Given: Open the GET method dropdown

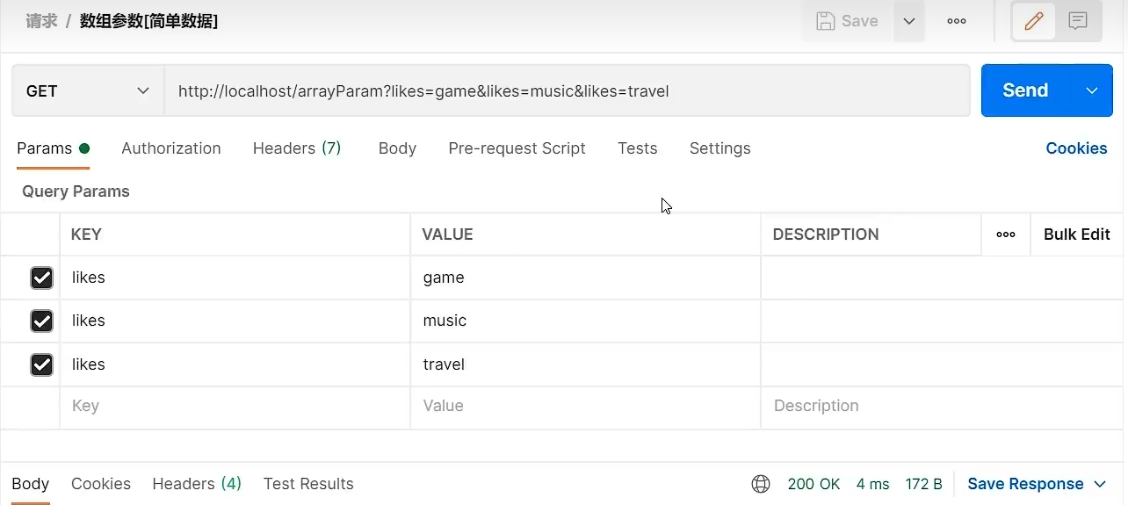Looking at the screenshot, I should 88,90.
